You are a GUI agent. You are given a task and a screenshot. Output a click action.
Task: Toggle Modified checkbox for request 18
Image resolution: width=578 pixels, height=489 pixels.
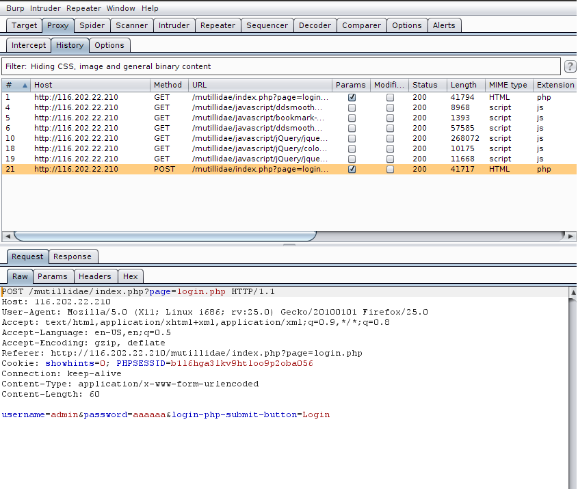(390, 149)
